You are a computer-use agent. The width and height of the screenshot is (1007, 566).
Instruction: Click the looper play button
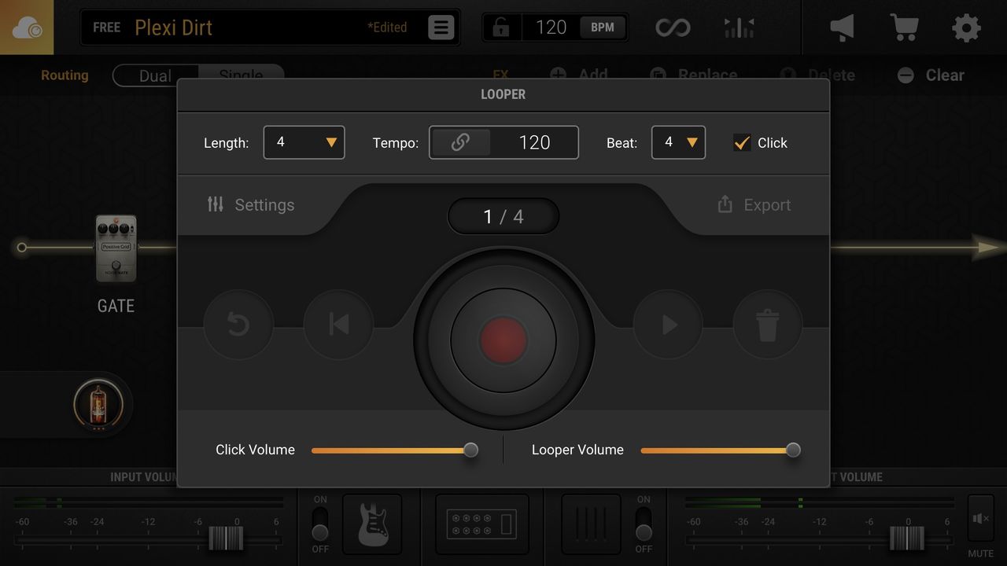pyautogui.click(x=669, y=325)
